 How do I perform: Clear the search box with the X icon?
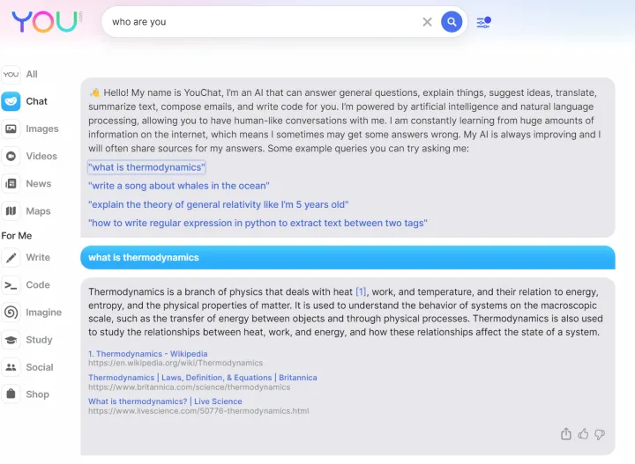[428, 22]
